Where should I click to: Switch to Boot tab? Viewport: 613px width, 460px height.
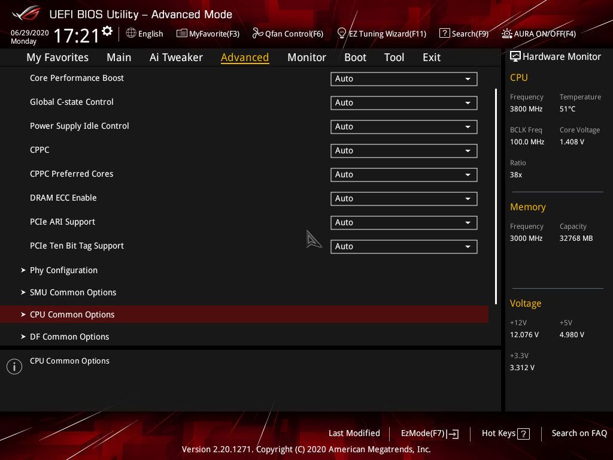click(x=355, y=57)
